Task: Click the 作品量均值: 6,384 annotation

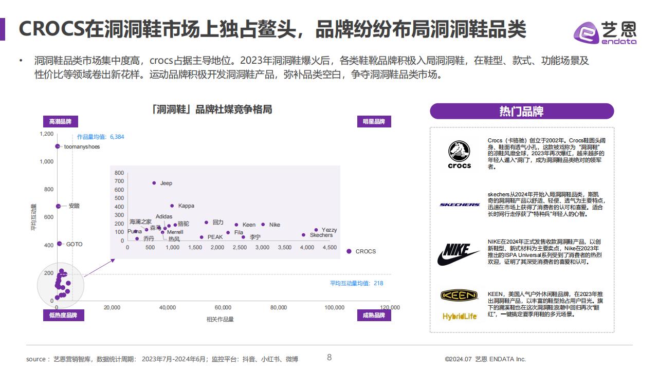Action: pyautogui.click(x=100, y=137)
